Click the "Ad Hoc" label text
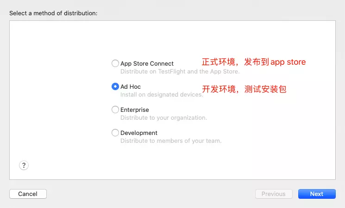345x208 pixels. tap(131, 86)
